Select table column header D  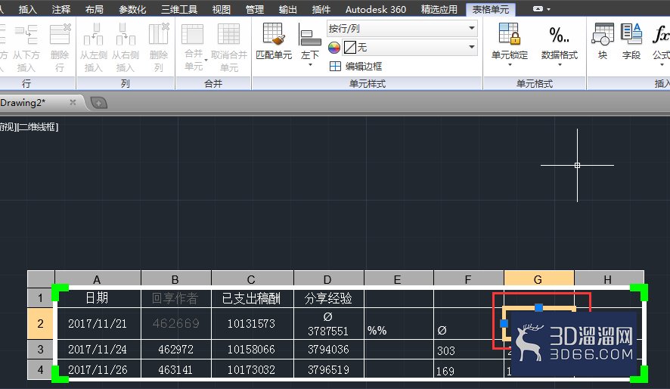329,279
